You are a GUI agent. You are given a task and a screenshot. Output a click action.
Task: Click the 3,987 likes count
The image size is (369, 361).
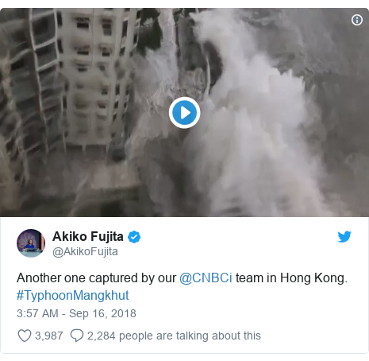pyautogui.click(x=49, y=336)
